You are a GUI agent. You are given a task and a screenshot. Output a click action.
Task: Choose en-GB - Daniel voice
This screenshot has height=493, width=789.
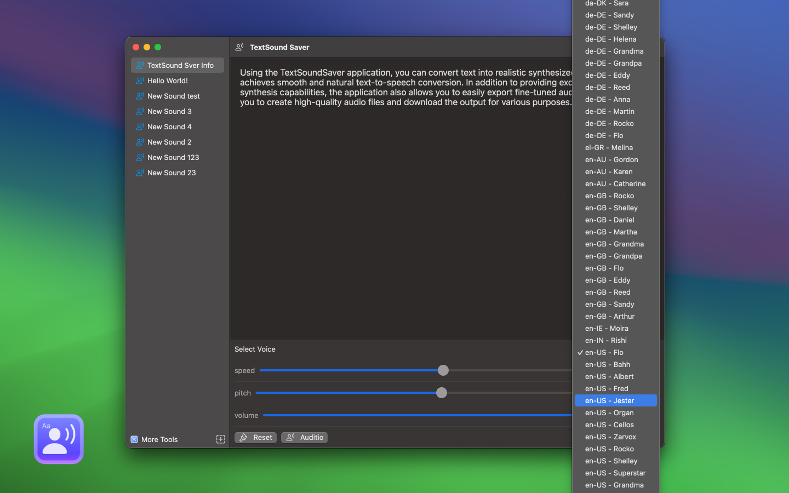(x=616, y=220)
